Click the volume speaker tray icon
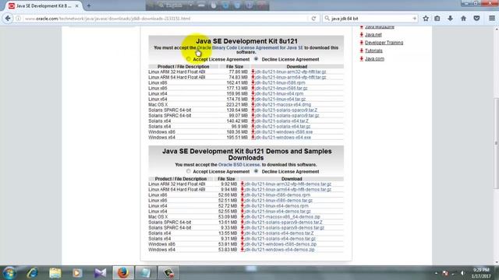Screen dimensions: 499x280 point(462,273)
